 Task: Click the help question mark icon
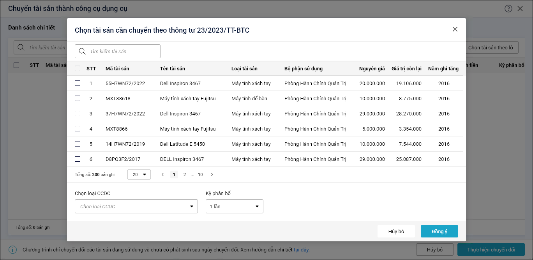pyautogui.click(x=508, y=9)
